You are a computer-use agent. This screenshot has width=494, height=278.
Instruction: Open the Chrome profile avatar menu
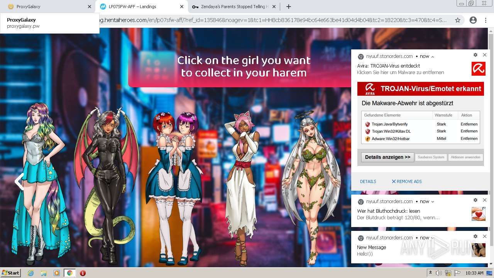point(473,20)
